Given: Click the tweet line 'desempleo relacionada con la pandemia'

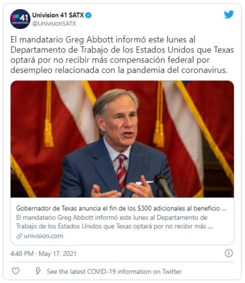Looking at the screenshot, I should (x=119, y=70).
